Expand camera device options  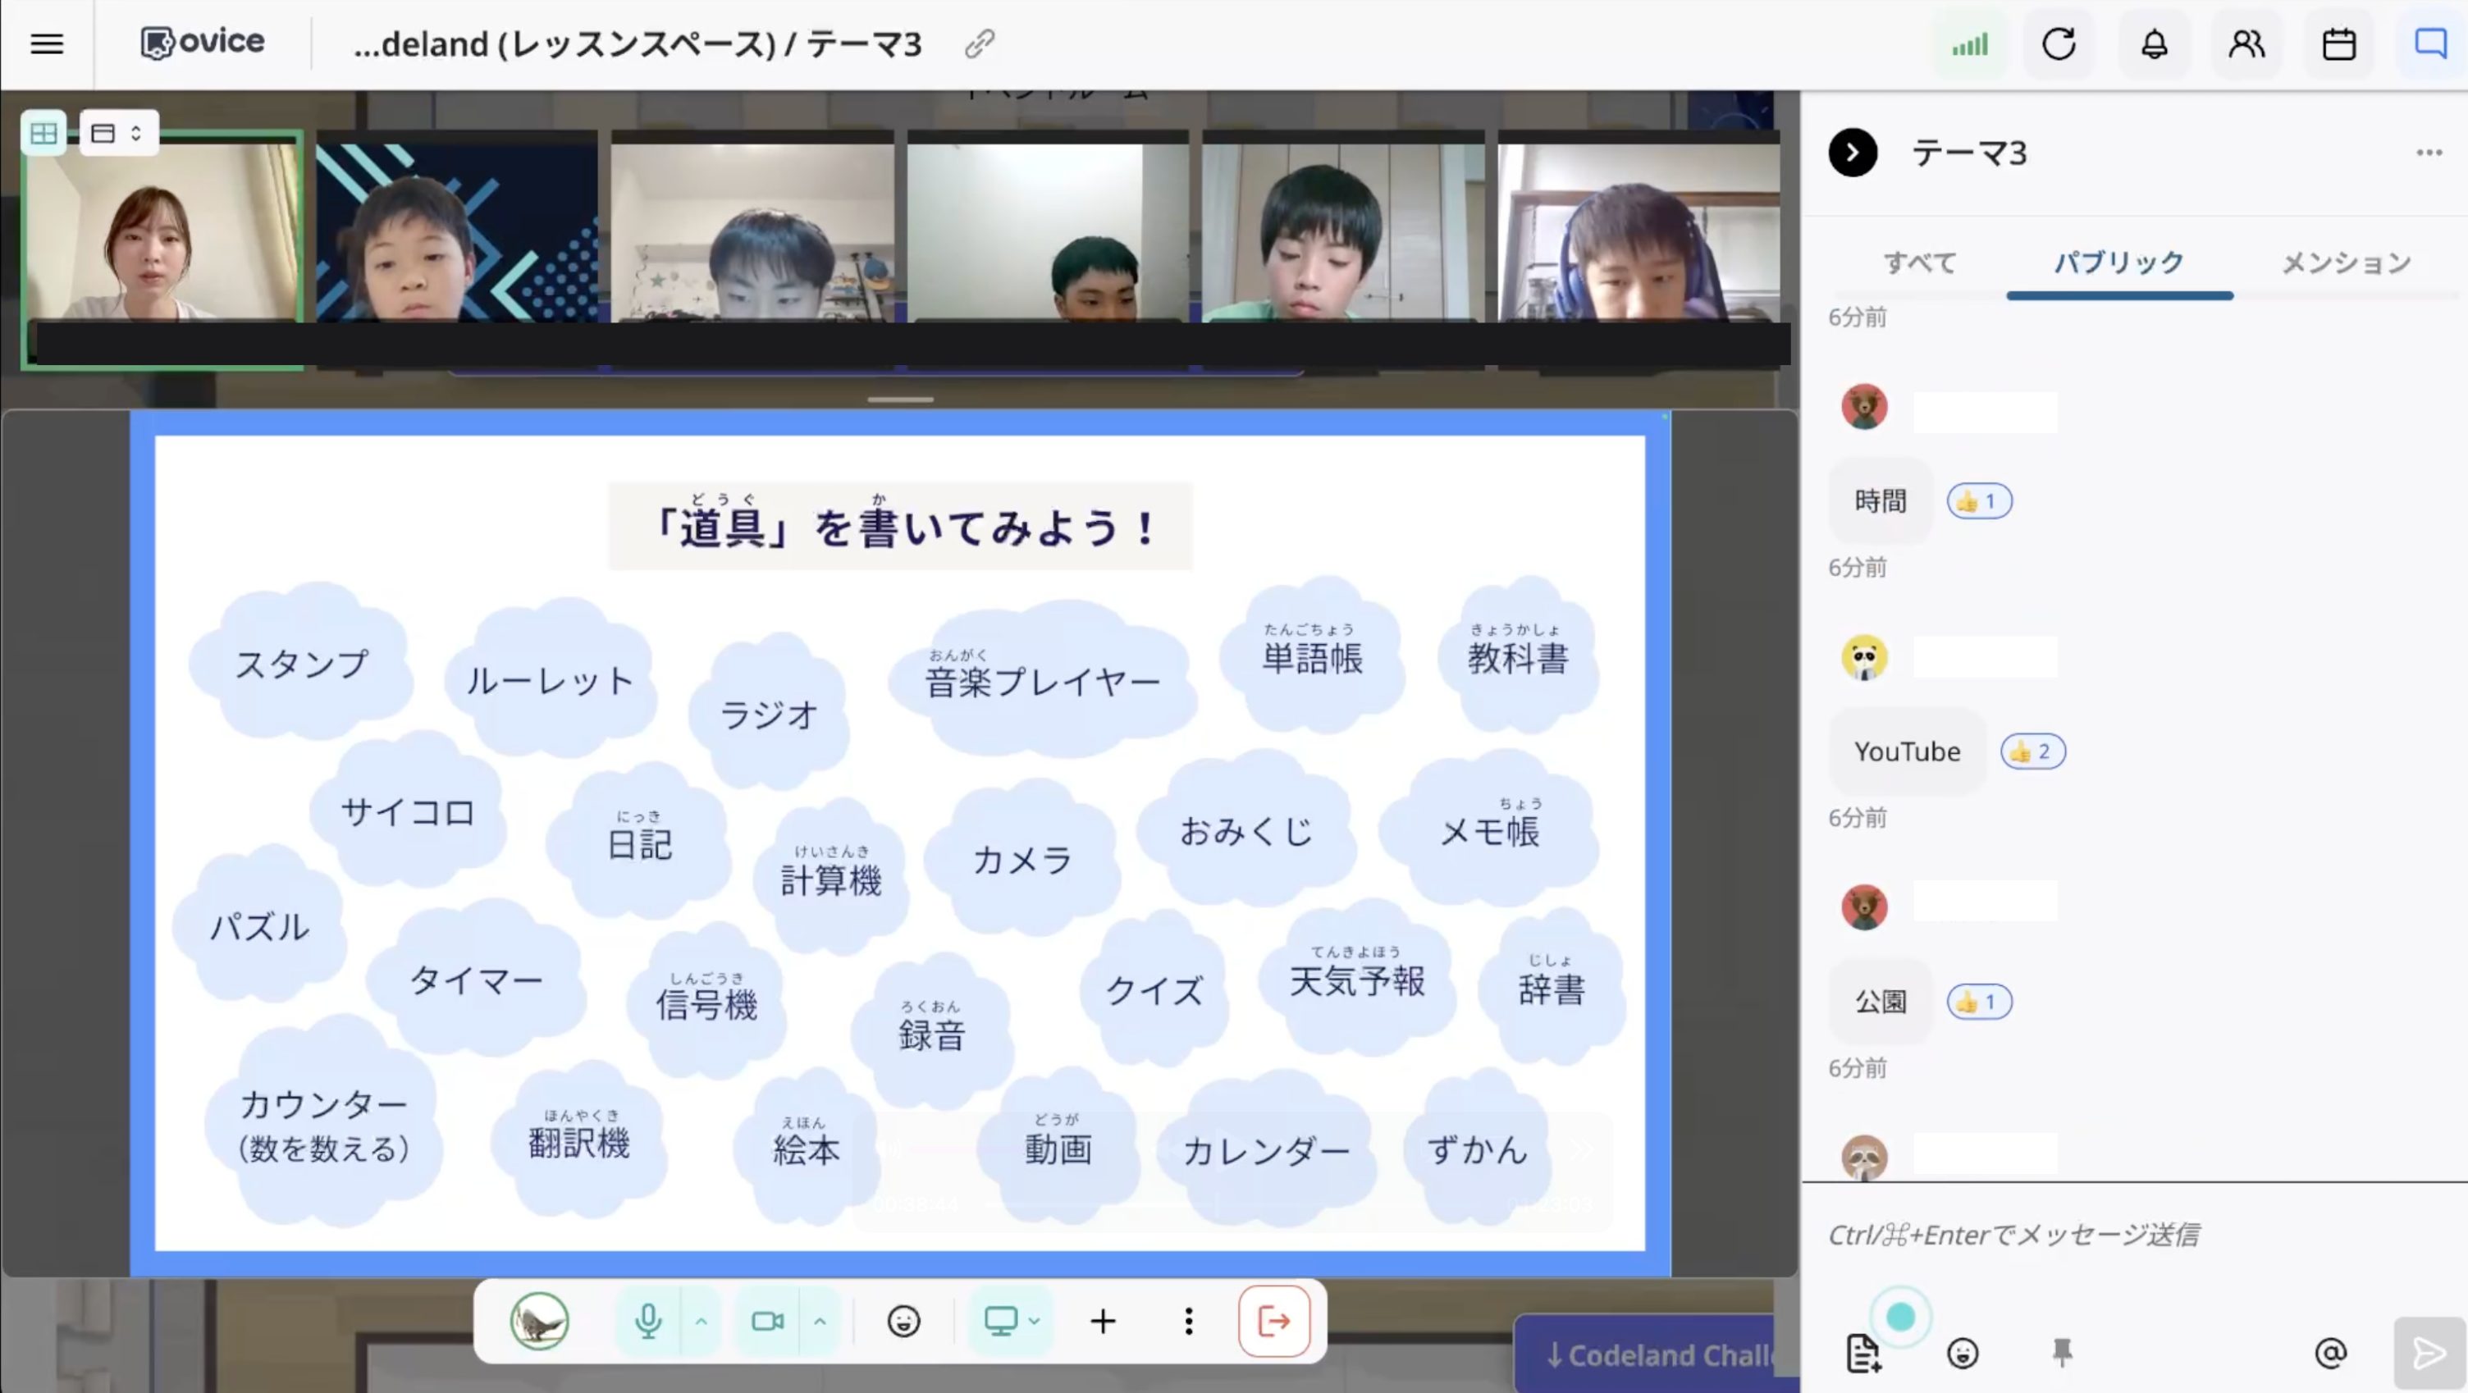pos(820,1322)
